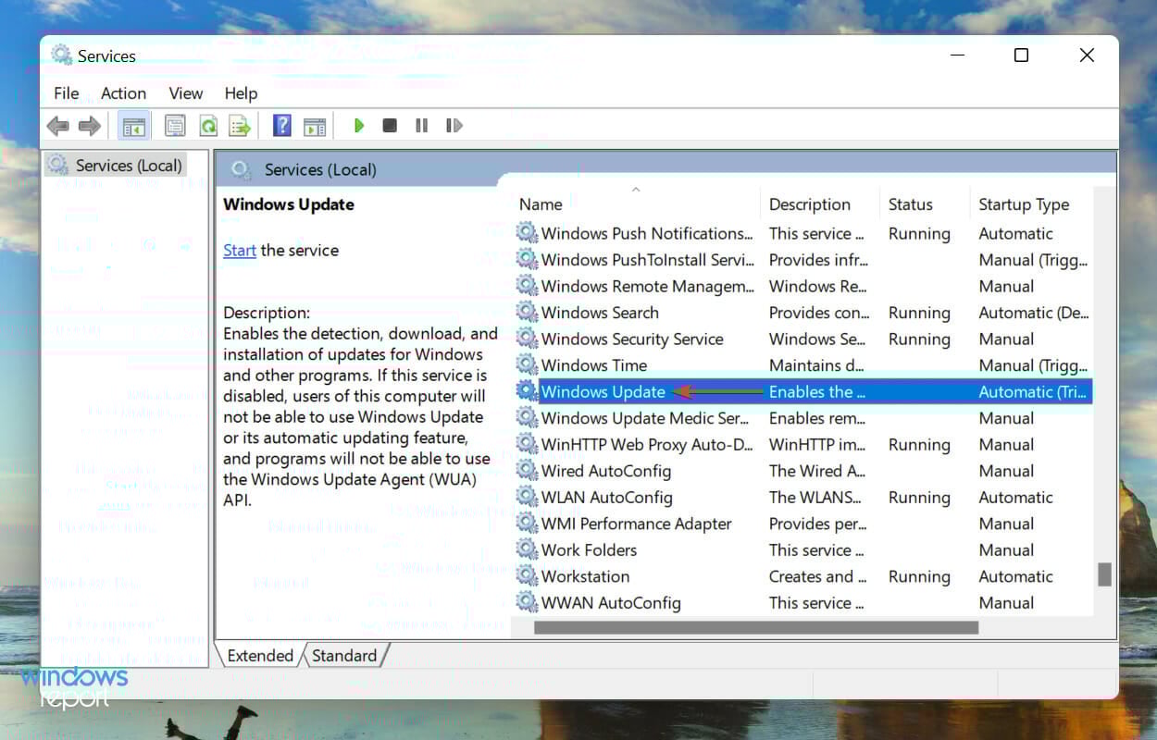Pause the service using the pause icon
1157x740 pixels.
422,125
